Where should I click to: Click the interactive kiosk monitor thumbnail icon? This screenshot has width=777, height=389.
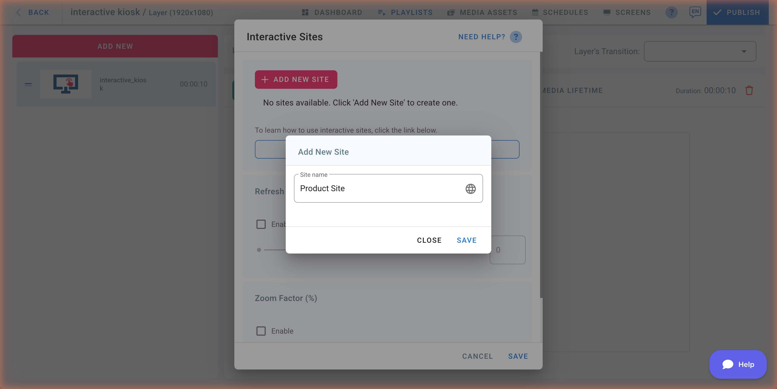point(66,84)
